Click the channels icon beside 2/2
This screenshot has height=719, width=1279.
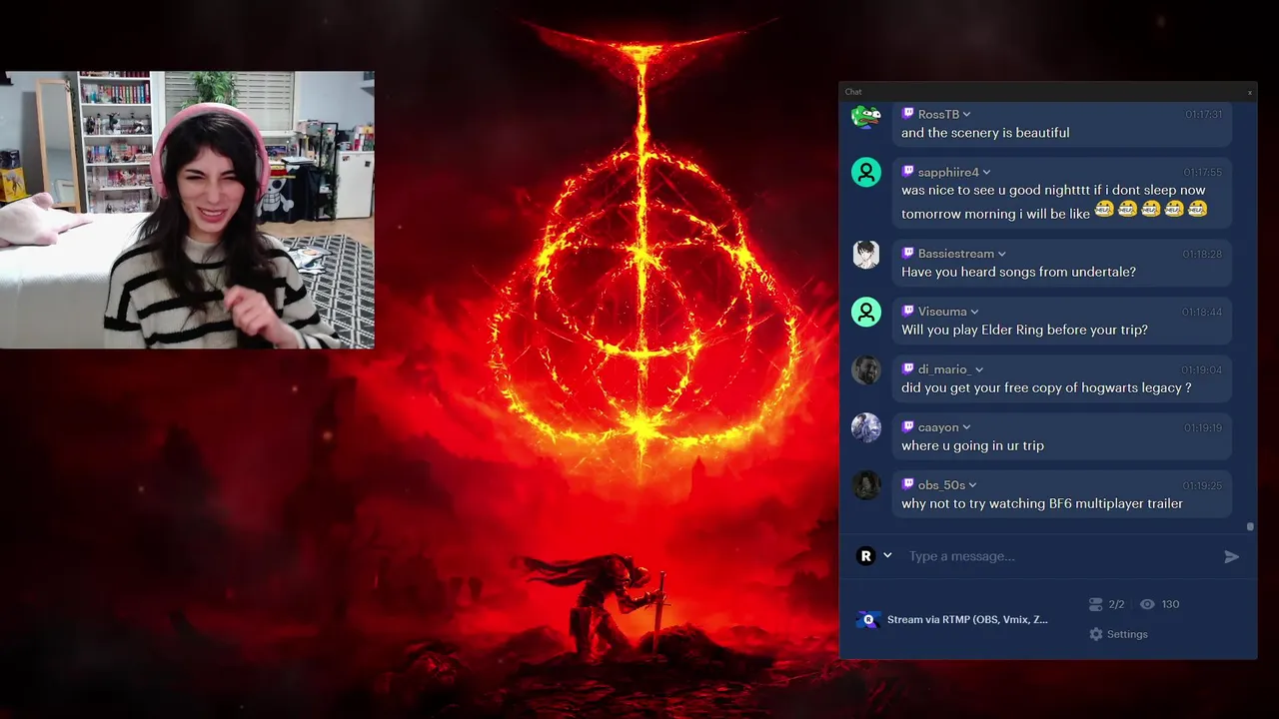1096,604
